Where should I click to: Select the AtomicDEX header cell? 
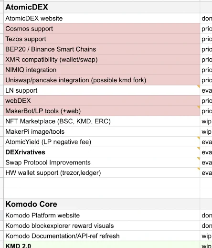pyautogui.click(x=102, y=7)
